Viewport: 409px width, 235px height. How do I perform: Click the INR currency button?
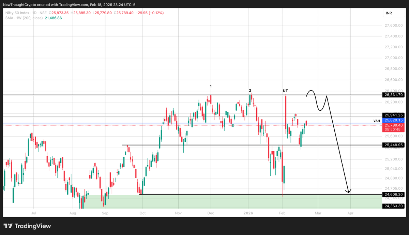pos(388,14)
